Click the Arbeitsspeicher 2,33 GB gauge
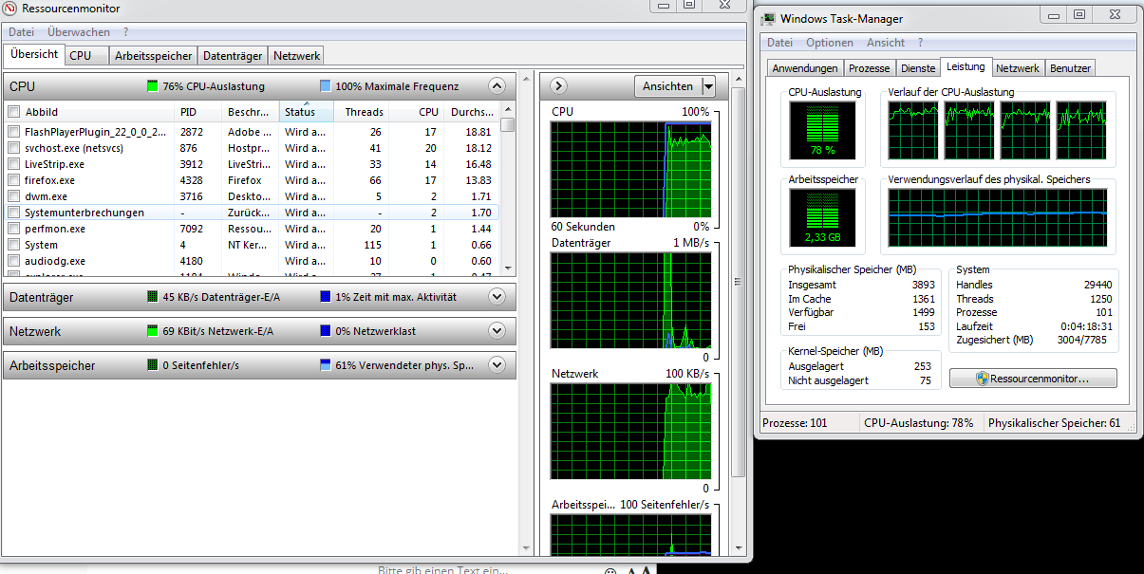This screenshot has width=1144, height=574. (x=822, y=217)
